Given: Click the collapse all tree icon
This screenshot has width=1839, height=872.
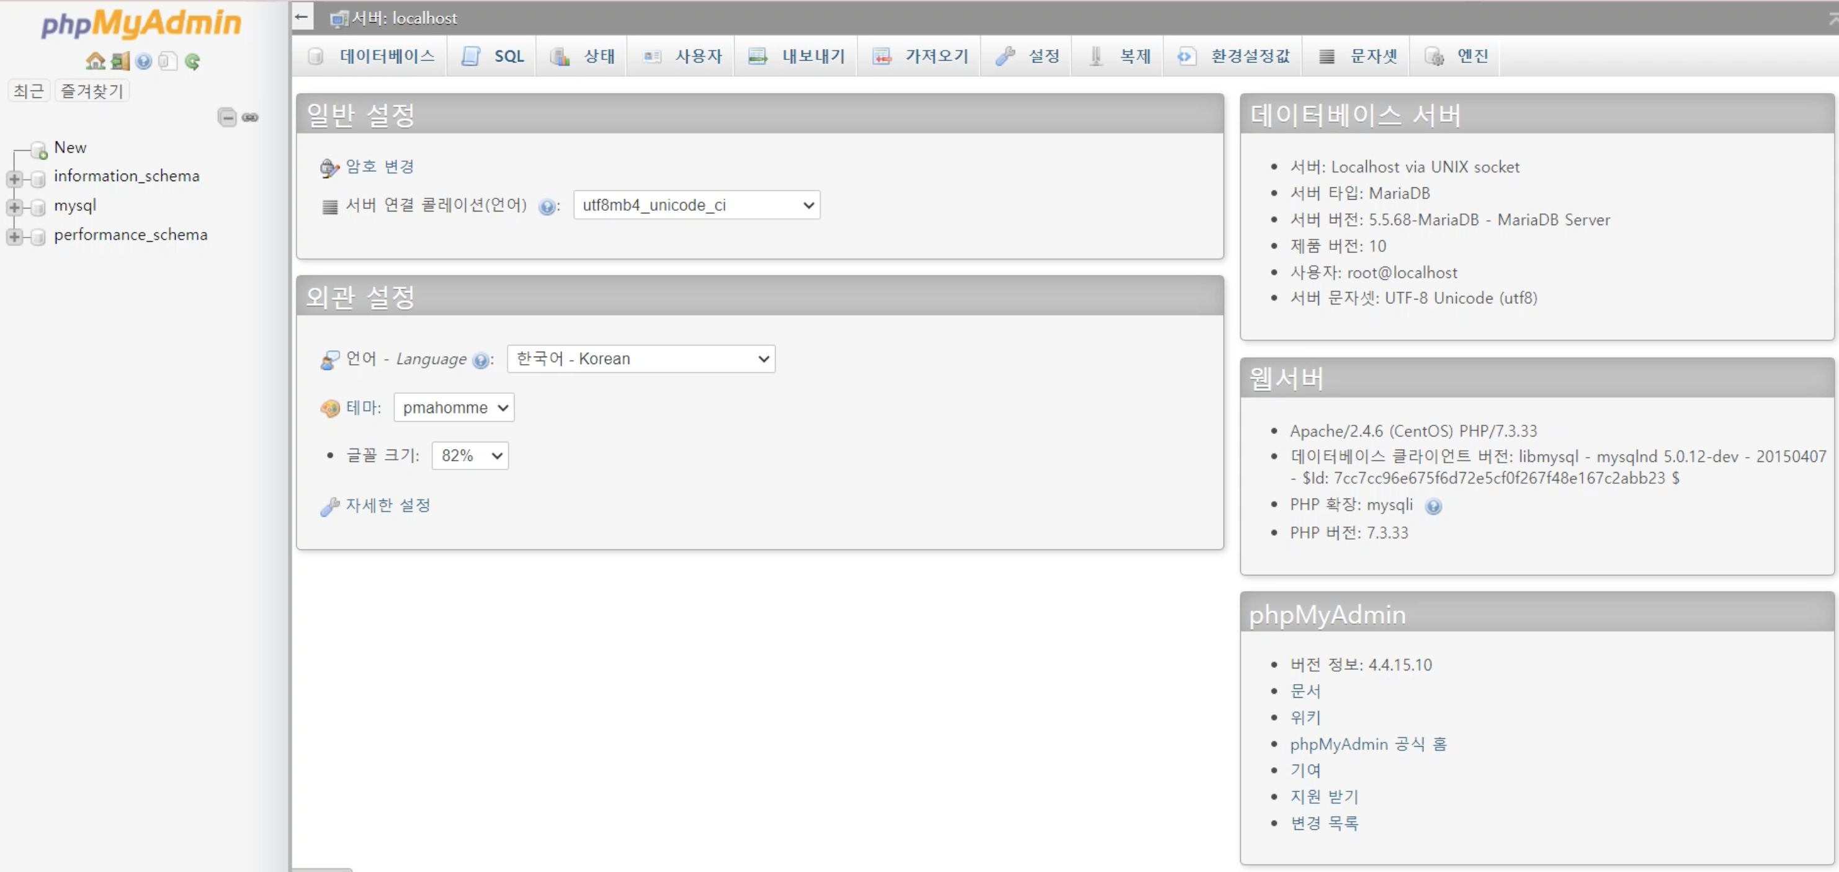Looking at the screenshot, I should [227, 117].
